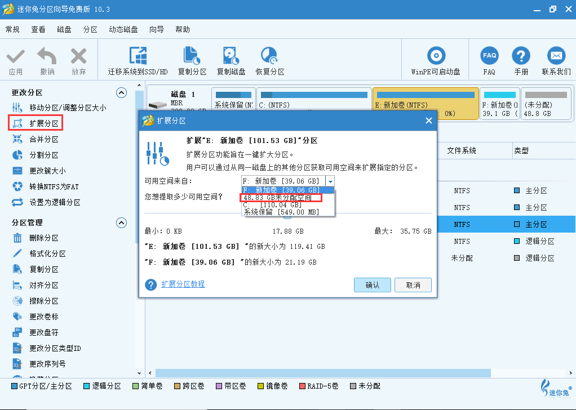Collapse the 更改分区 sidebar section
The width and height of the screenshot is (576, 410).
[x=121, y=92]
